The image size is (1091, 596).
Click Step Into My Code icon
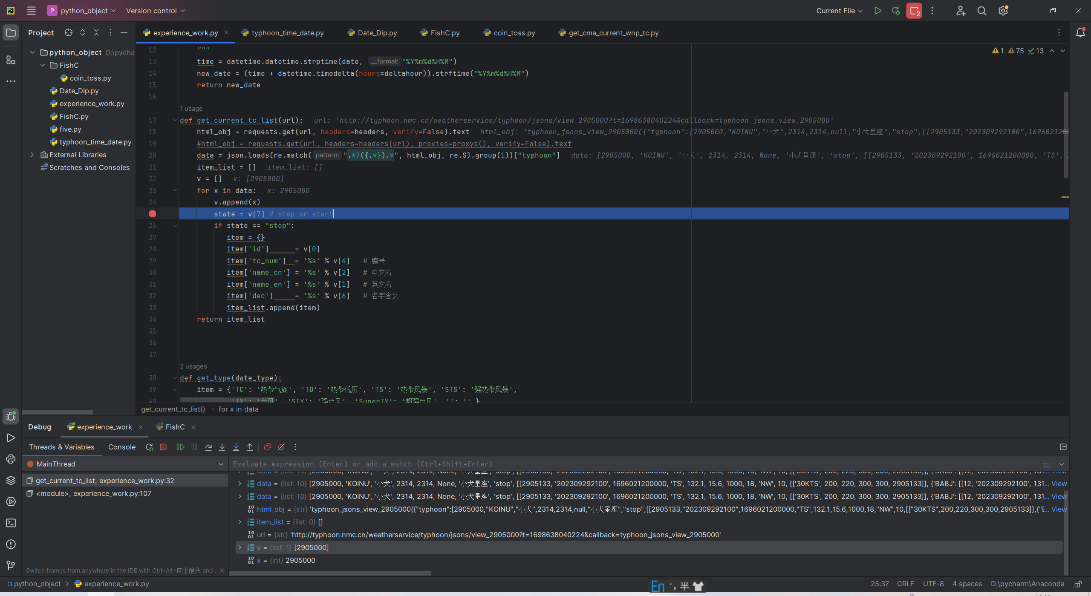(236, 447)
